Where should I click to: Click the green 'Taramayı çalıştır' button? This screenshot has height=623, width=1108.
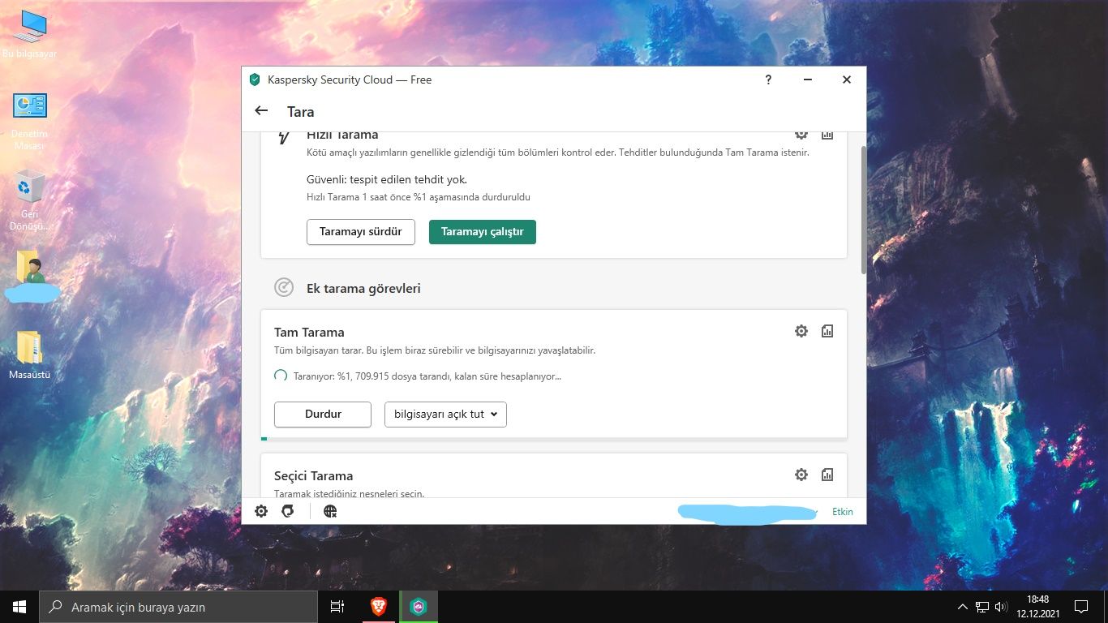click(483, 232)
